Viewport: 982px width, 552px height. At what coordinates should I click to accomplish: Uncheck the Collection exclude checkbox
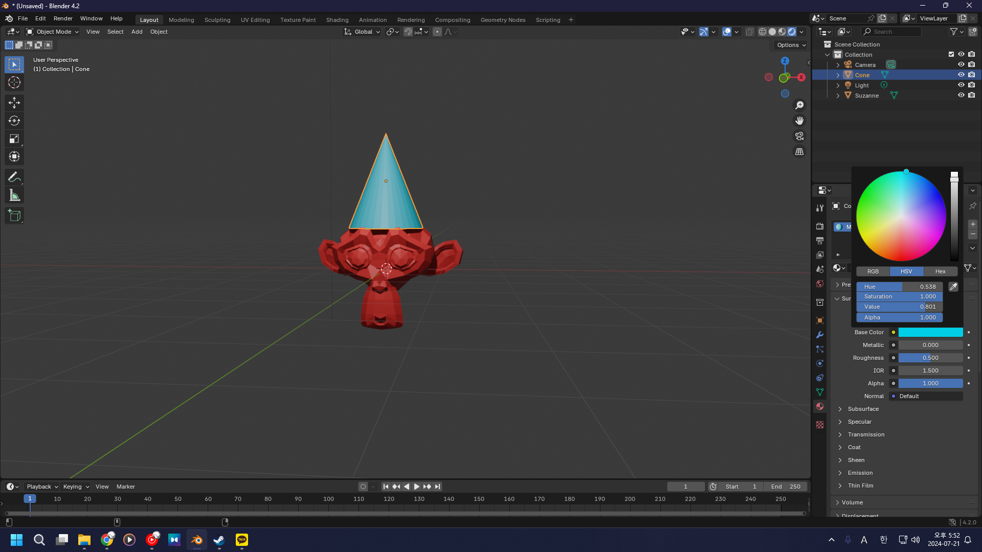pos(951,55)
